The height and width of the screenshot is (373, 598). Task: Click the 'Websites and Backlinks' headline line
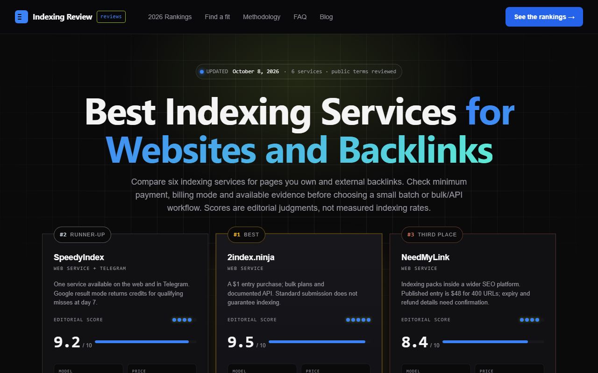coord(299,150)
